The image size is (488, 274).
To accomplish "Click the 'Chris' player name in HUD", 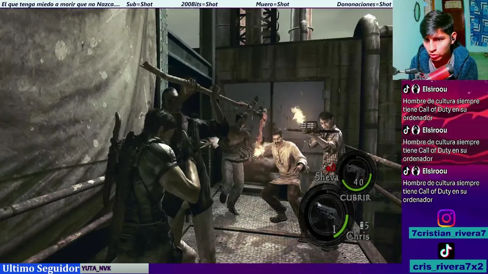I will pyautogui.click(x=358, y=236).
